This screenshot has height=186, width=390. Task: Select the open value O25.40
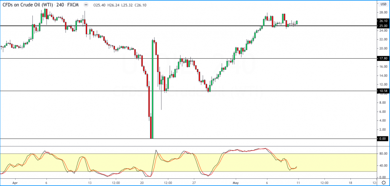[x=99, y=5]
